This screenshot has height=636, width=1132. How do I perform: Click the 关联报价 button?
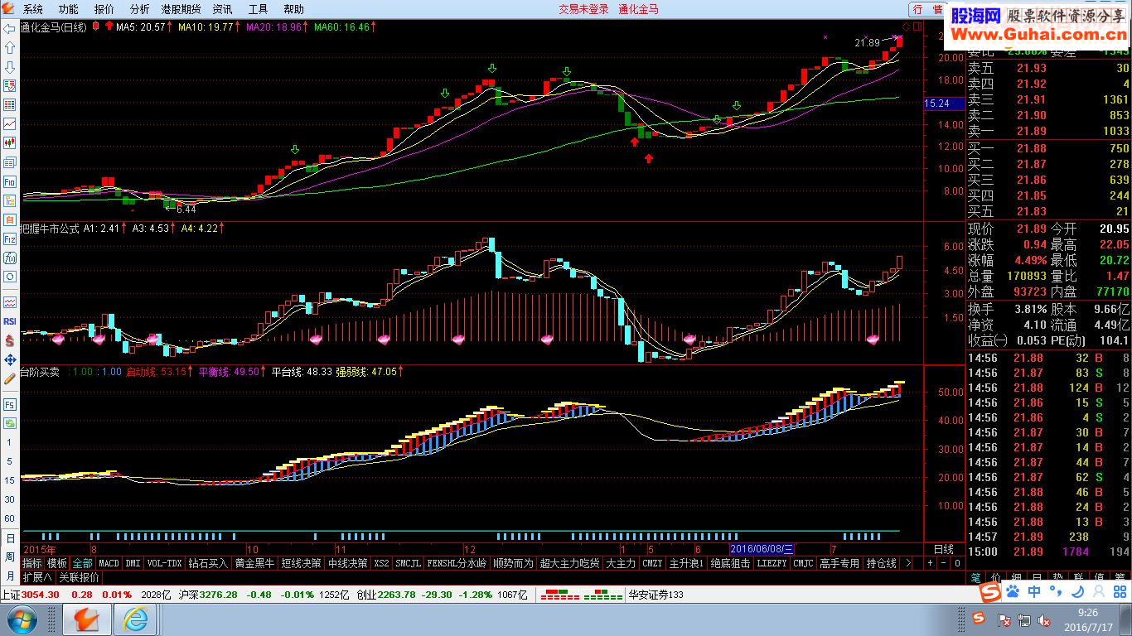79,577
